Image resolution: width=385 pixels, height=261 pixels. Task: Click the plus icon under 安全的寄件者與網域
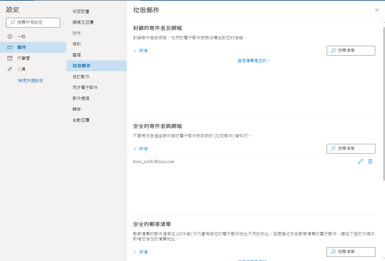click(x=135, y=149)
